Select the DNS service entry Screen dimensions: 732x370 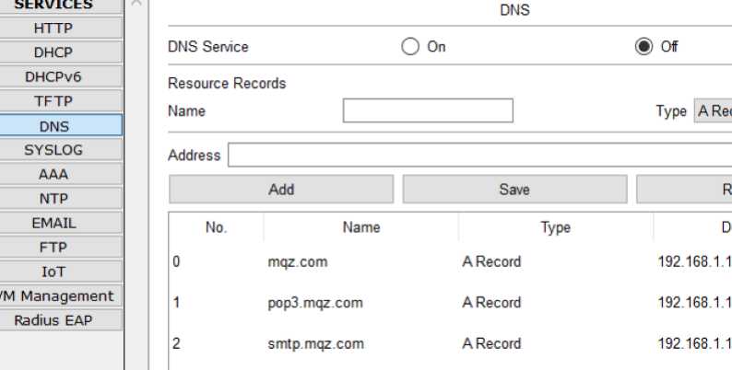[53, 125]
